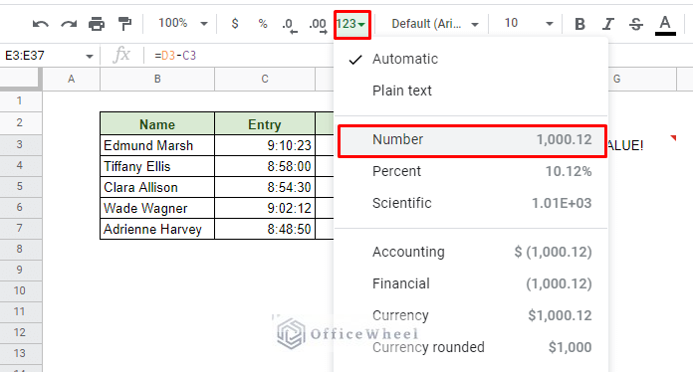
Task: Click the Name header cell
Action: pos(157,124)
